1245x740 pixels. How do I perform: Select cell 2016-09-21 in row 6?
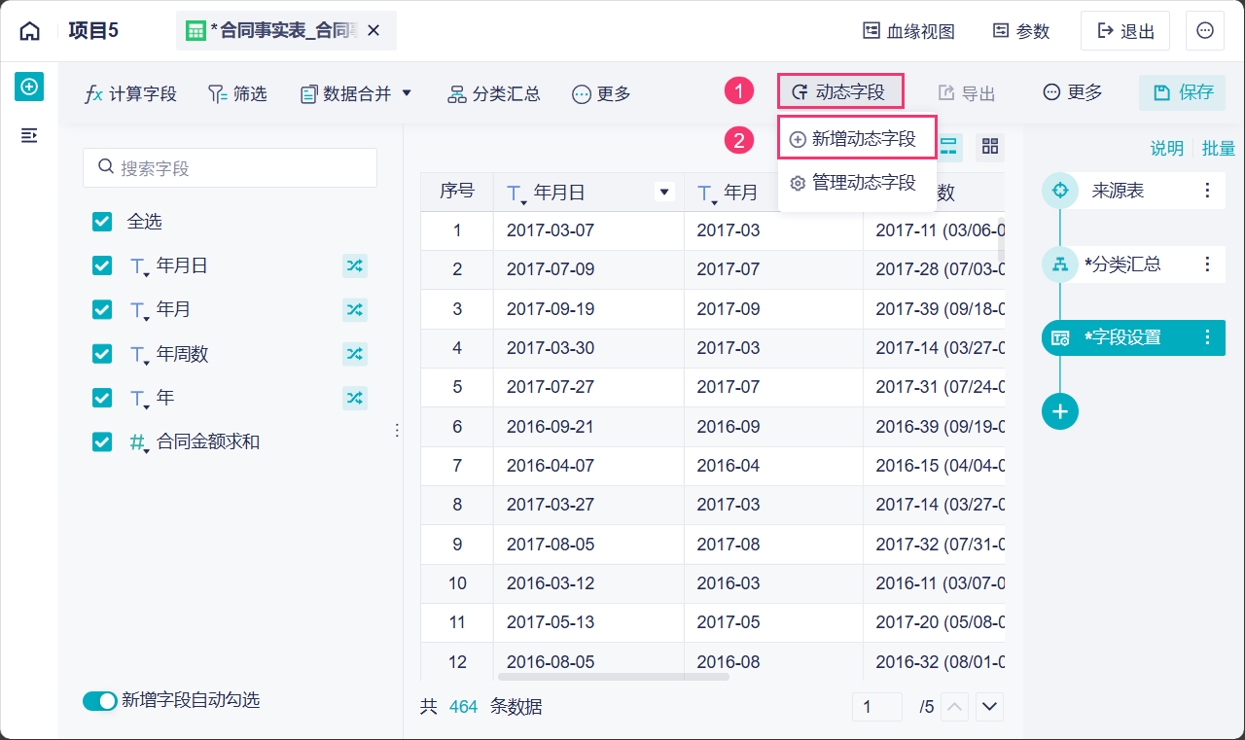pos(588,426)
